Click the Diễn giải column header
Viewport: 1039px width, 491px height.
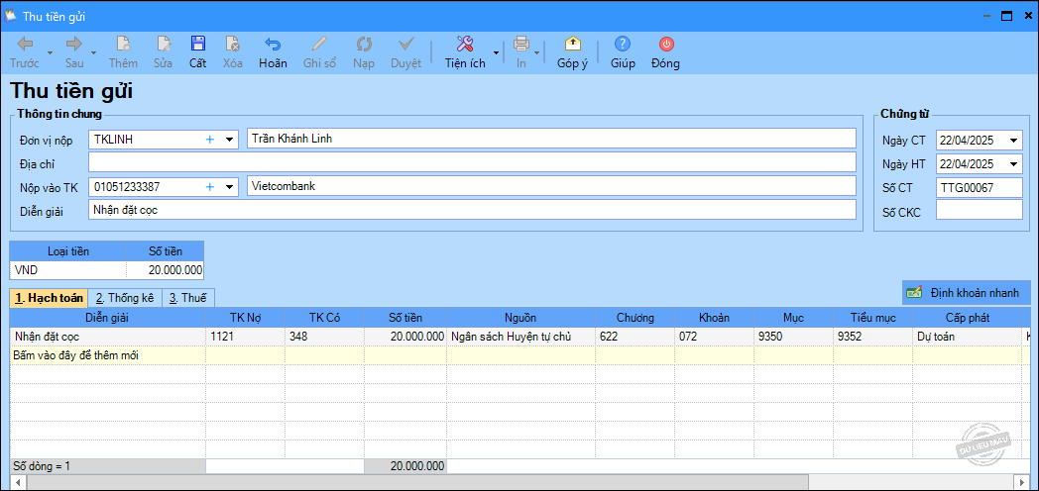point(107,318)
